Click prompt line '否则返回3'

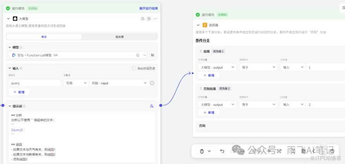pos(20,159)
